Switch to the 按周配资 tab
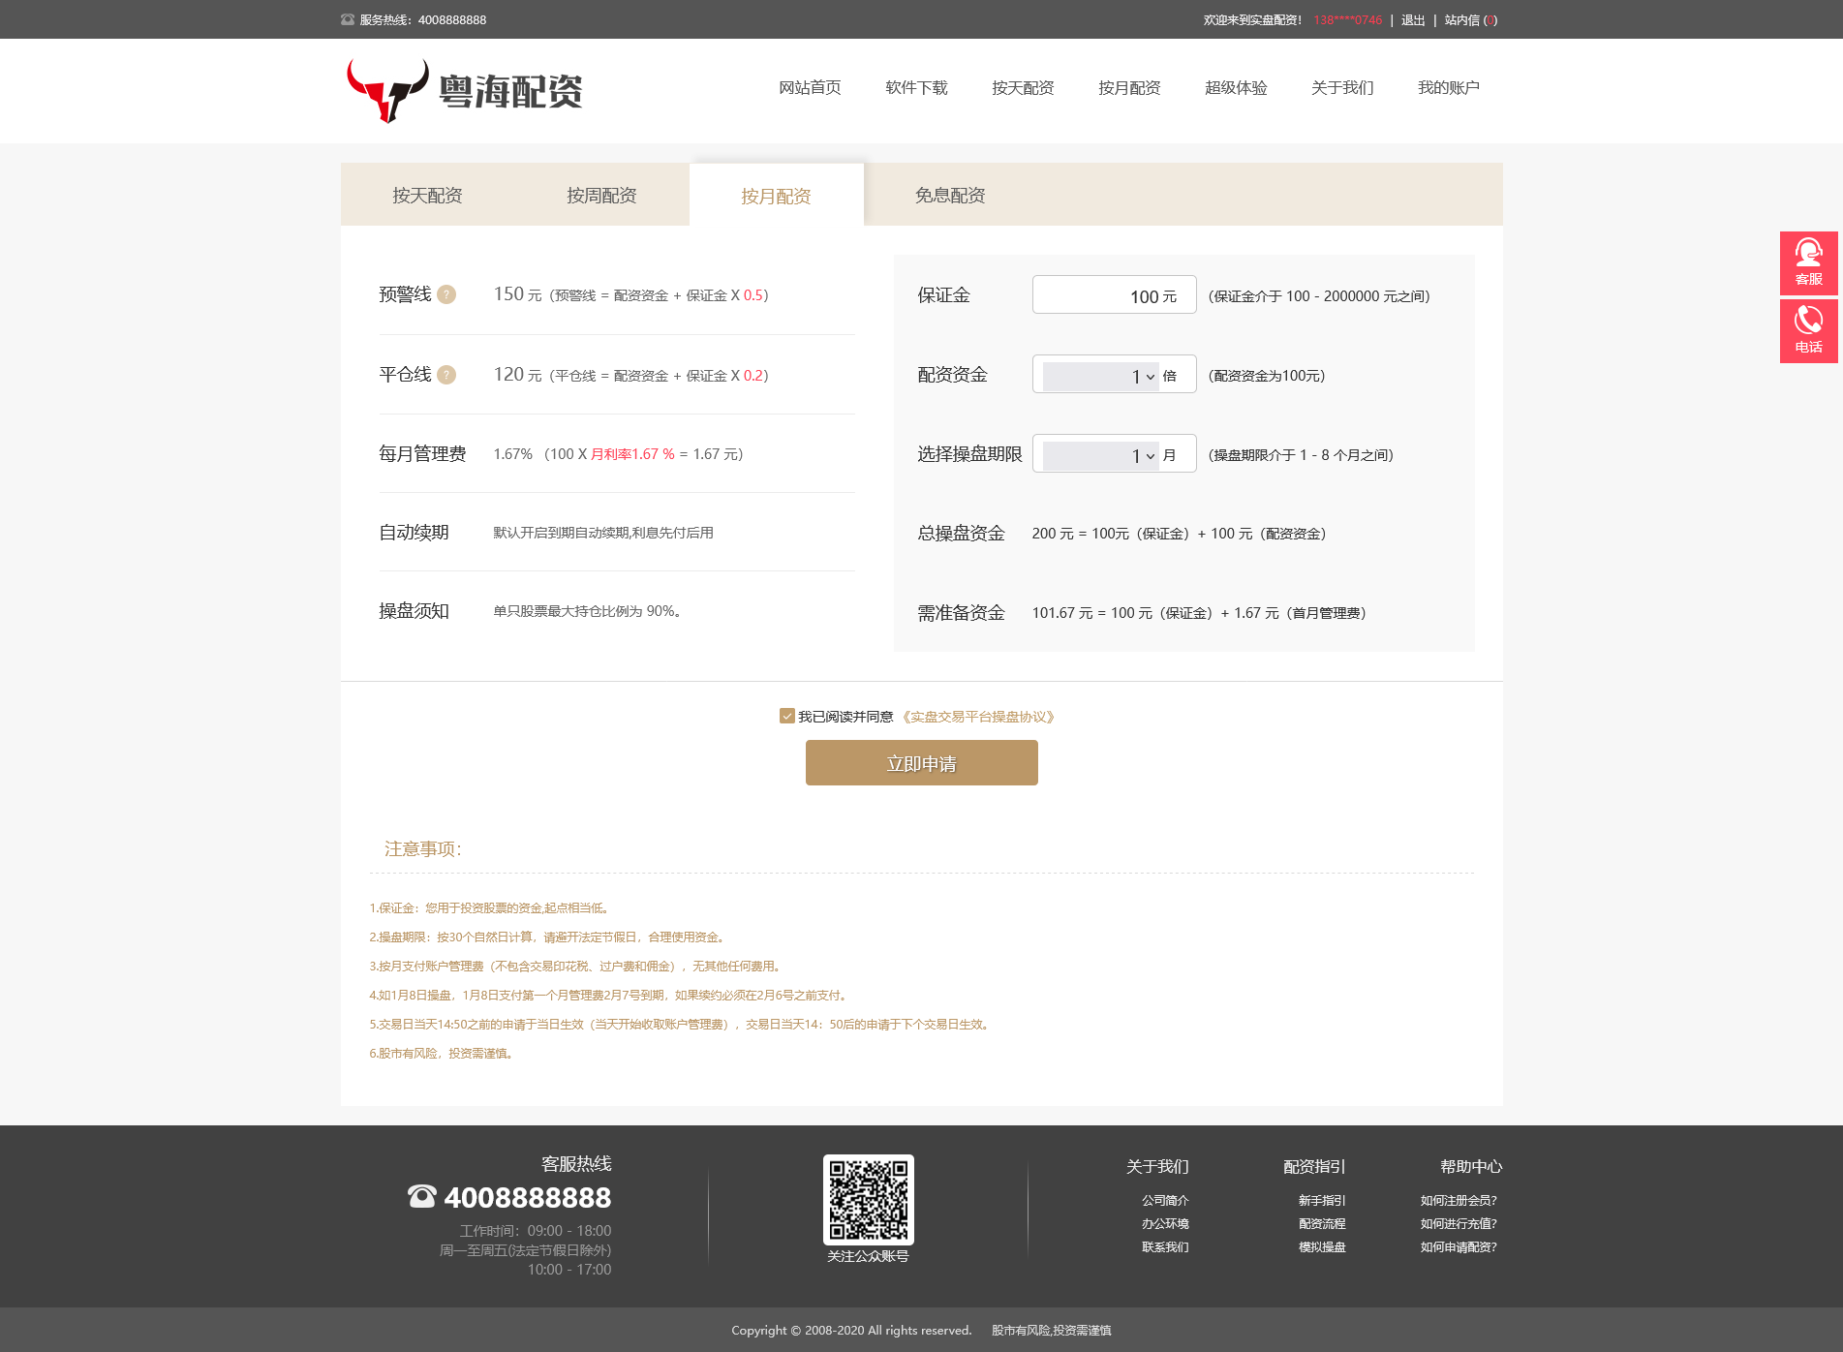 [601, 195]
